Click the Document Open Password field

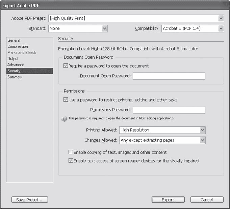click(169, 76)
